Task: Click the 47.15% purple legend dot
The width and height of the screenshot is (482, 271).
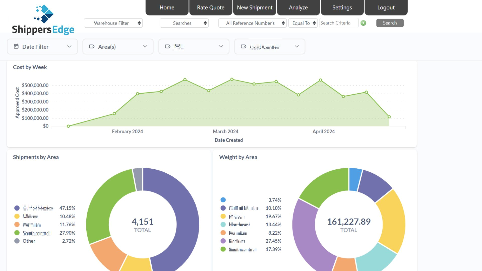Action: [17, 208]
